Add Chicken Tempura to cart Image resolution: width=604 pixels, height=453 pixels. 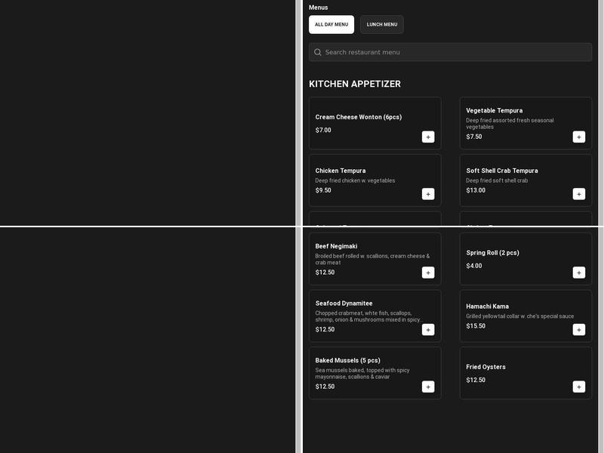[428, 194]
